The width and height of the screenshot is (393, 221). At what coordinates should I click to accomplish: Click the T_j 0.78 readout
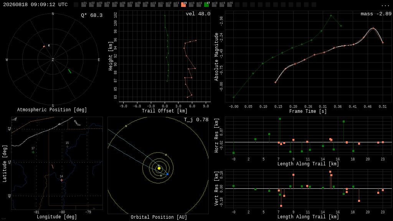coord(196,120)
